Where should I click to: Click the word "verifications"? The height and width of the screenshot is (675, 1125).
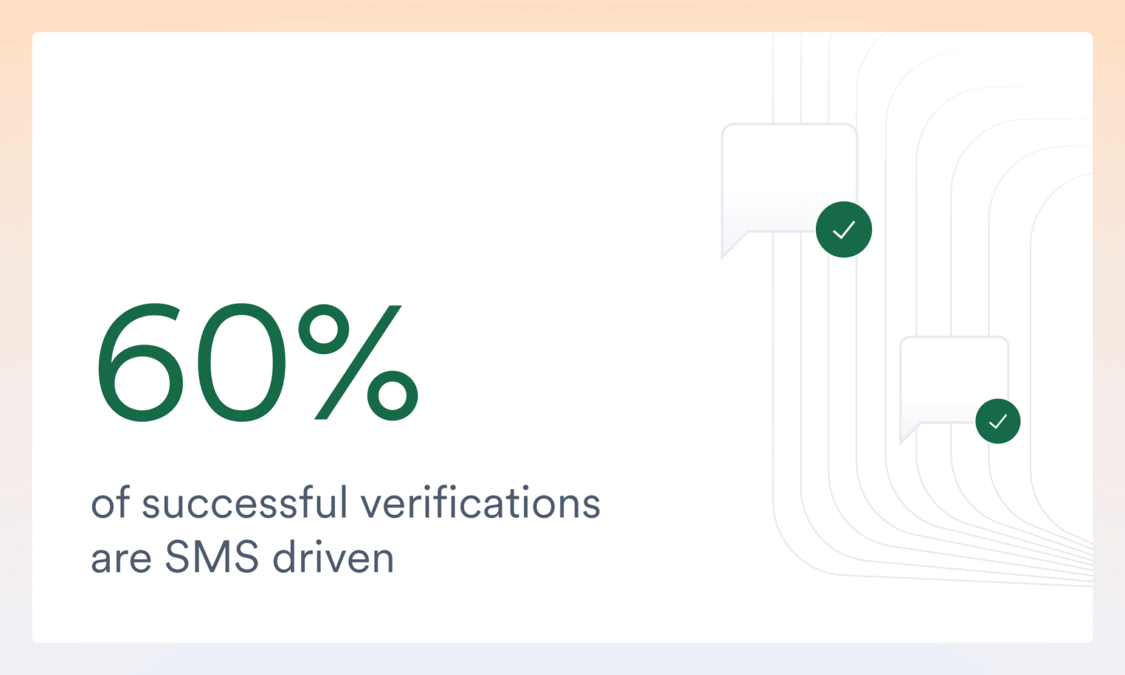480,503
